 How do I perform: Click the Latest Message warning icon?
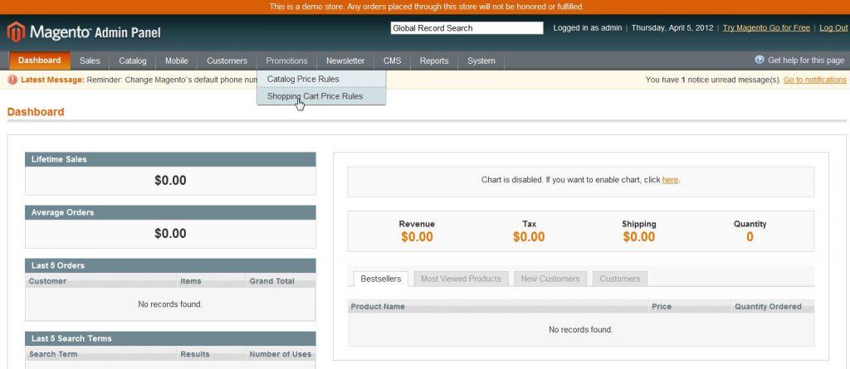[12, 80]
